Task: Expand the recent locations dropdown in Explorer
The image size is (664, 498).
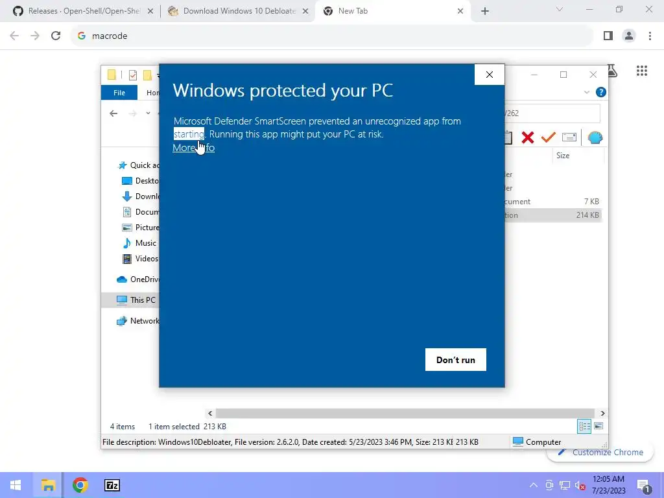Action: 148,113
